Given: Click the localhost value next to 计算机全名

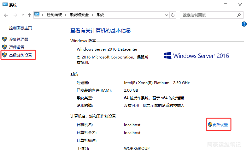Looking at the screenshot, I should (x=132, y=133).
